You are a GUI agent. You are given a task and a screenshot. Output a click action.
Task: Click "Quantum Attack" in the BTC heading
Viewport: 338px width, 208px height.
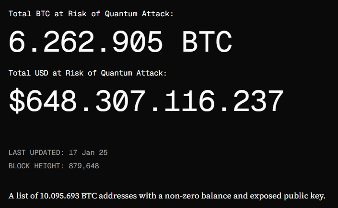point(139,14)
